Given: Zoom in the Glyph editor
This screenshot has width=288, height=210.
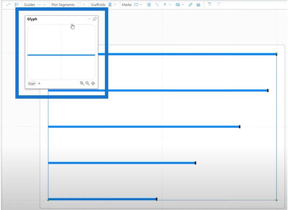Looking at the screenshot, I should point(82,83).
